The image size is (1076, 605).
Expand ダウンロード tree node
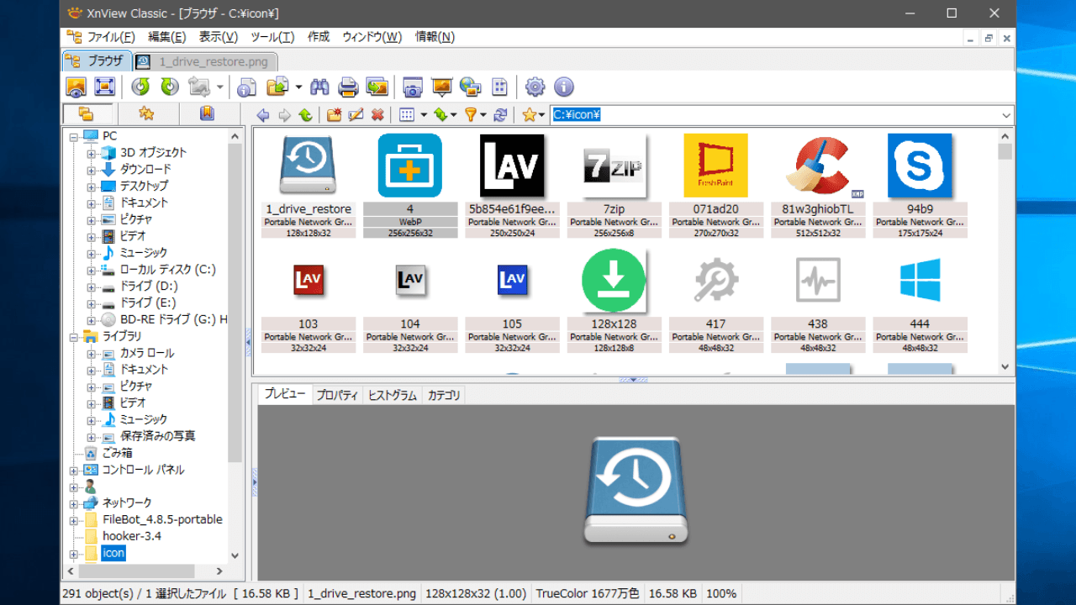pyautogui.click(x=91, y=170)
